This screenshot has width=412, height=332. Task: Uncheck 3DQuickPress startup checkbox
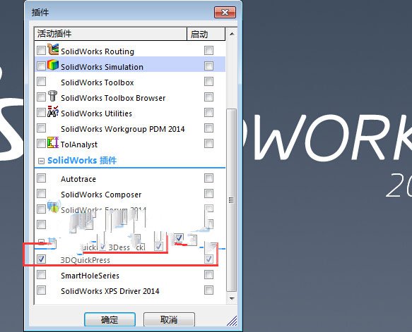coord(208,259)
